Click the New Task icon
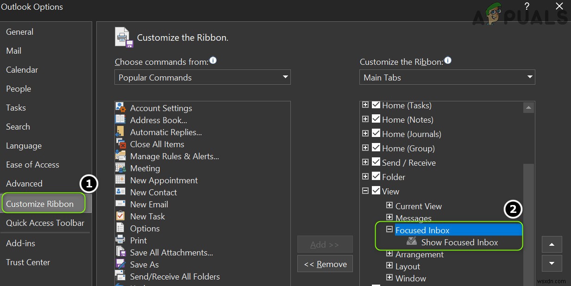This screenshot has height=286, width=571. click(x=121, y=216)
